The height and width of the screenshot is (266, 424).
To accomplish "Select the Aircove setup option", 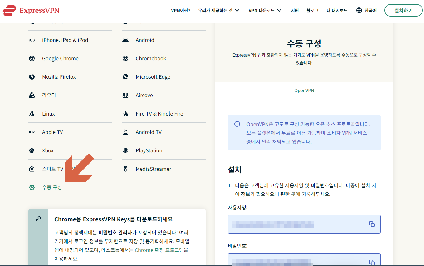I will (164, 95).
